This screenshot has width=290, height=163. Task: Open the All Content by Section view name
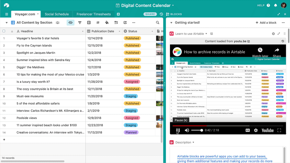tap(34, 23)
